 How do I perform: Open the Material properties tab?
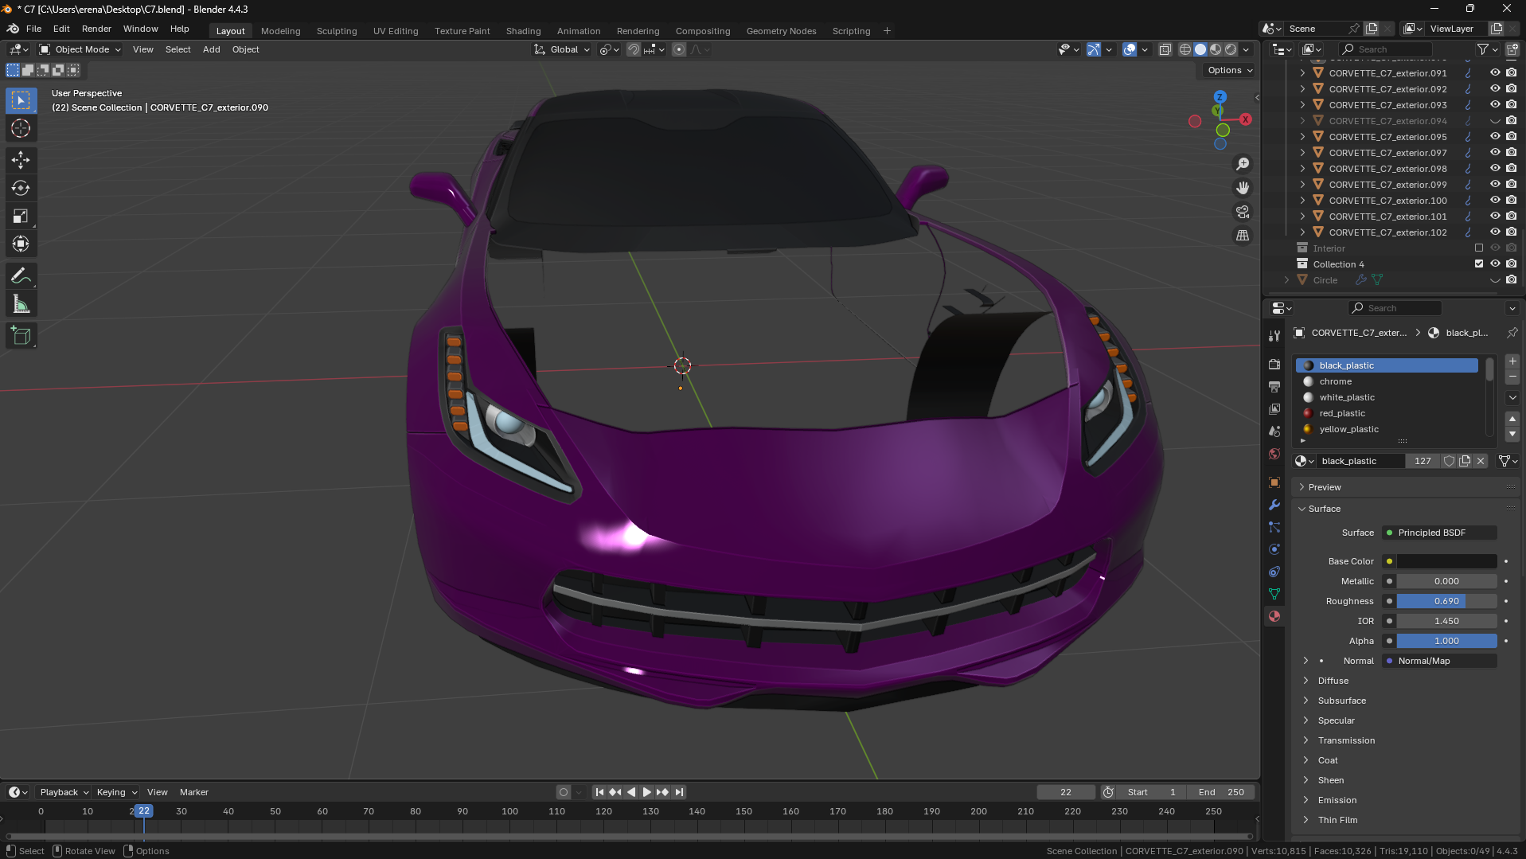(x=1274, y=616)
